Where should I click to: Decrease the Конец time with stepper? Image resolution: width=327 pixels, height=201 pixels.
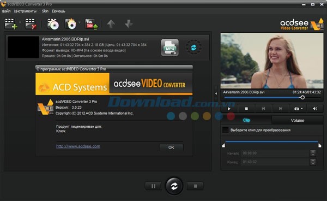[x=313, y=164]
